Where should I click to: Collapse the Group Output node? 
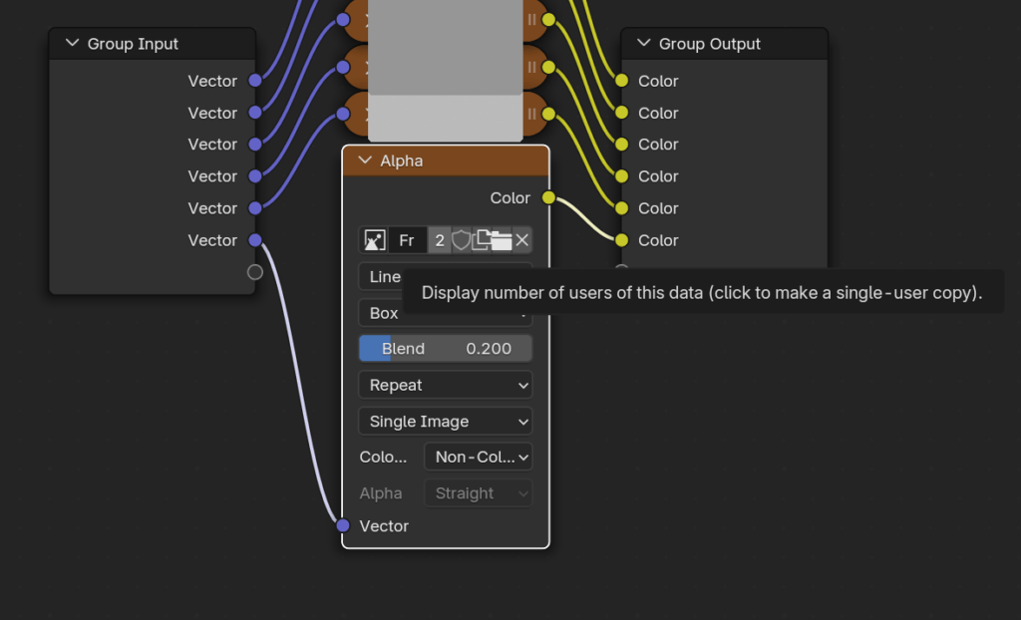pyautogui.click(x=643, y=44)
